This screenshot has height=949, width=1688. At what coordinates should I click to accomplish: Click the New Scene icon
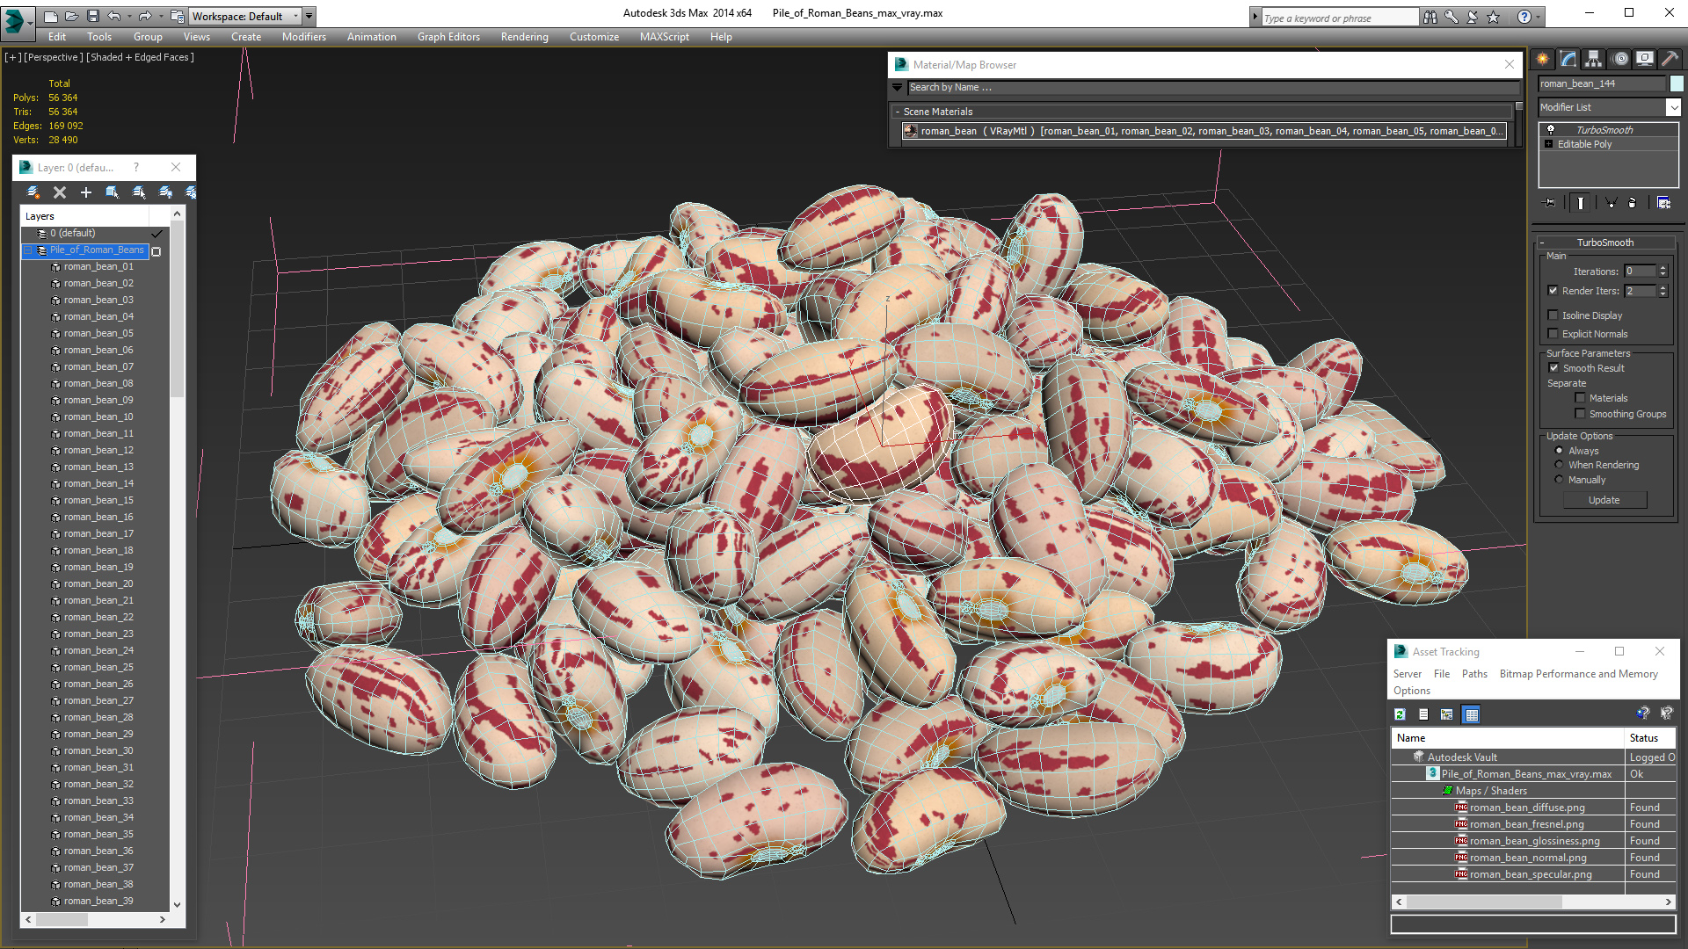[50, 16]
